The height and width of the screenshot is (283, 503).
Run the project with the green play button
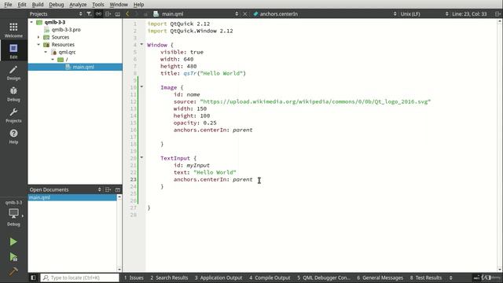13,241
